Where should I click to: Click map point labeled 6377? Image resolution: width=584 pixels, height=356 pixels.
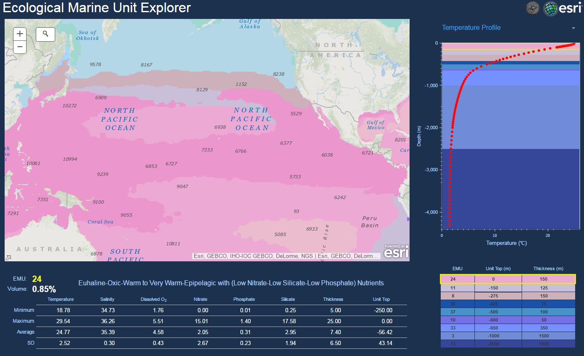pos(286,143)
